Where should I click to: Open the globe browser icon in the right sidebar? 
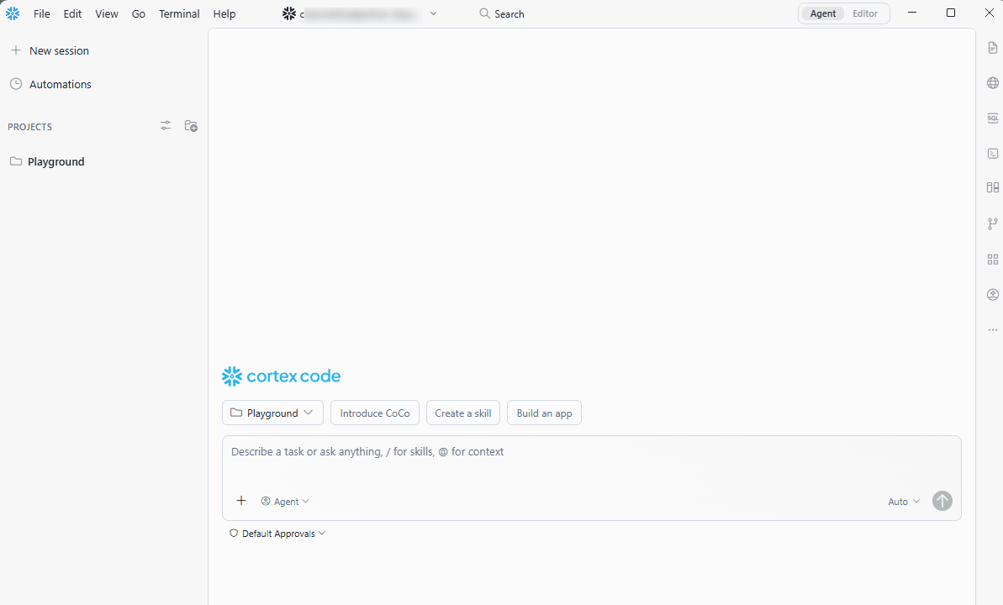coord(992,83)
